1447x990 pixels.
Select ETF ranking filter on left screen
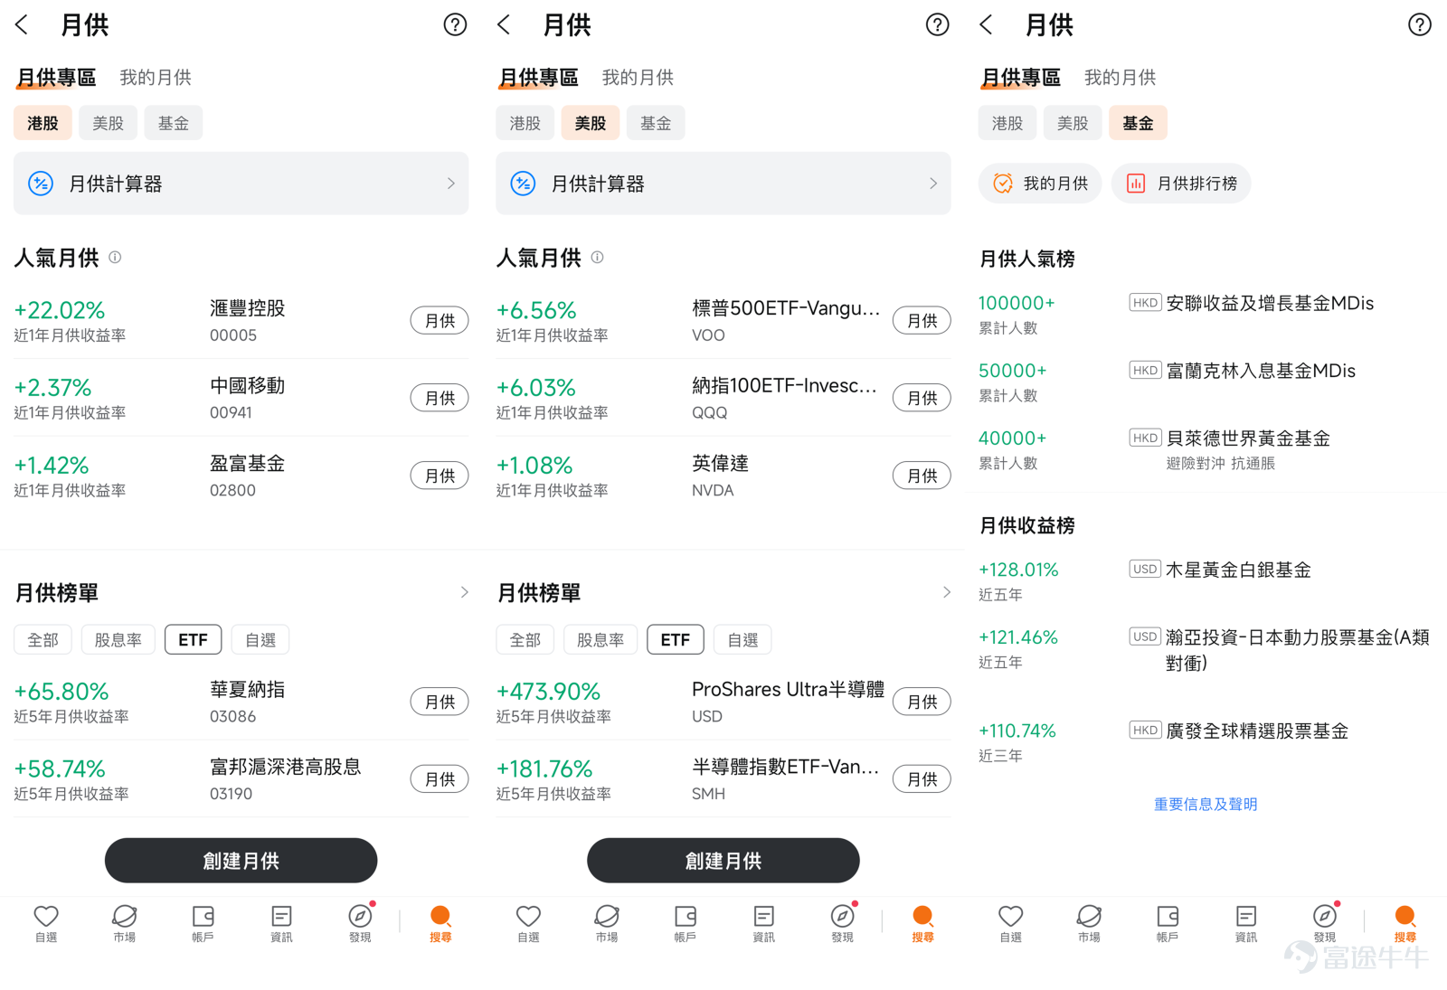click(x=193, y=640)
